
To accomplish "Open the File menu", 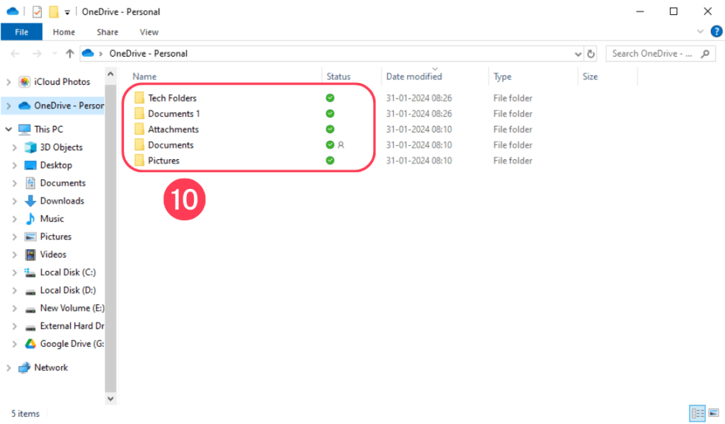I will (21, 31).
